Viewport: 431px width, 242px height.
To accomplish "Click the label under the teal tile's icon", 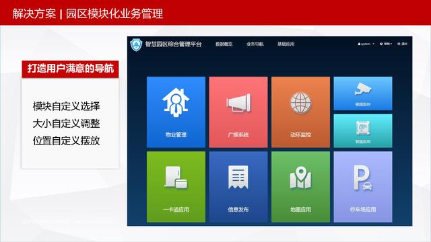I will tap(363, 142).
